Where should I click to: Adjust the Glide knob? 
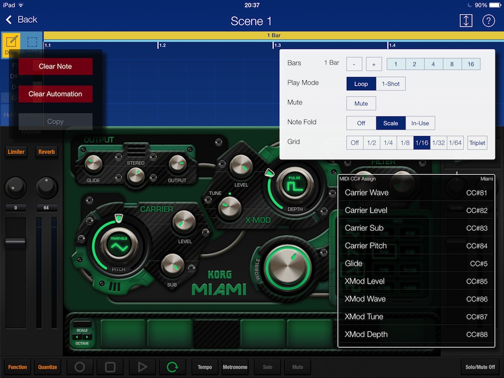[x=93, y=164]
